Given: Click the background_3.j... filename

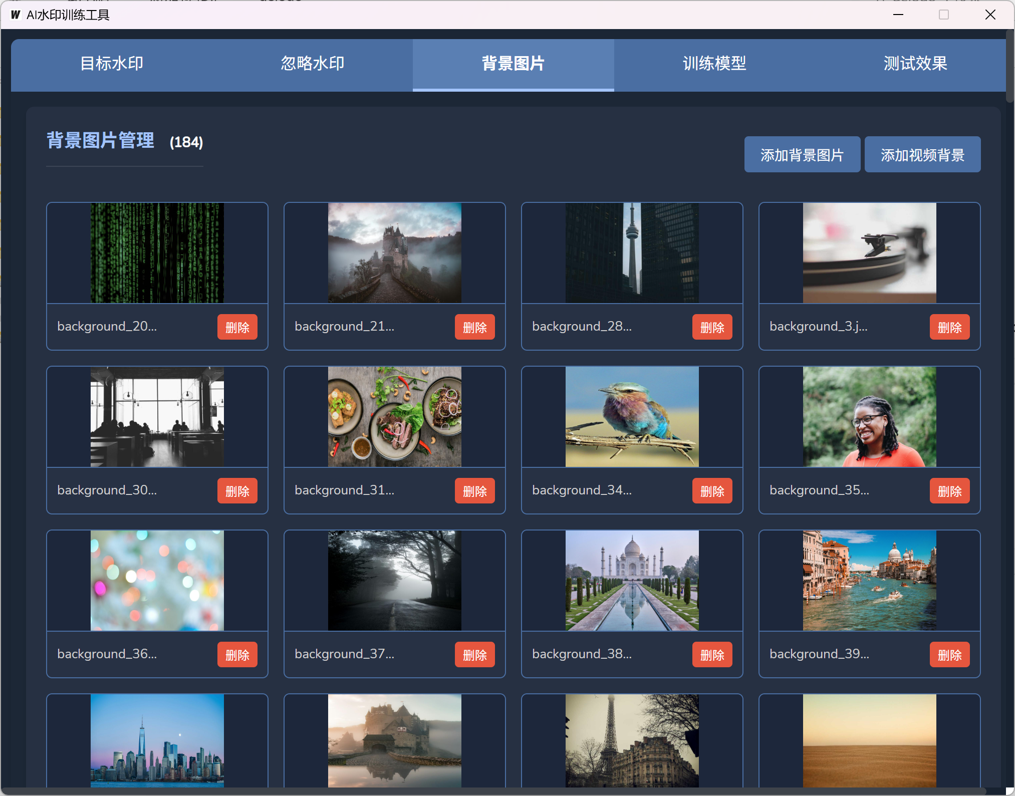Looking at the screenshot, I should pos(819,327).
